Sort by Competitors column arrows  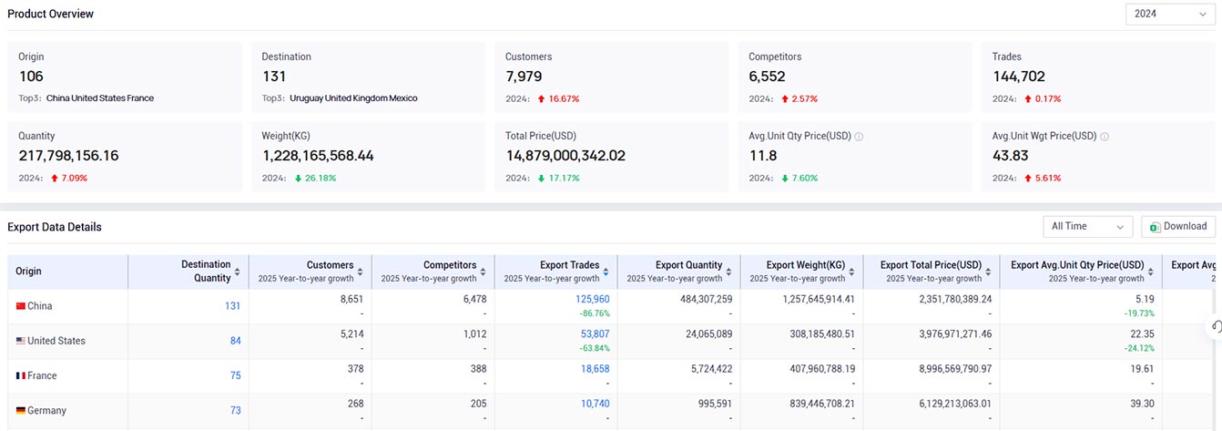[484, 272]
